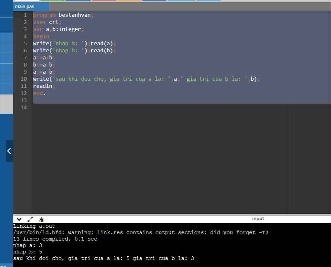Click the 'begin' keyword on line 4

41,36
